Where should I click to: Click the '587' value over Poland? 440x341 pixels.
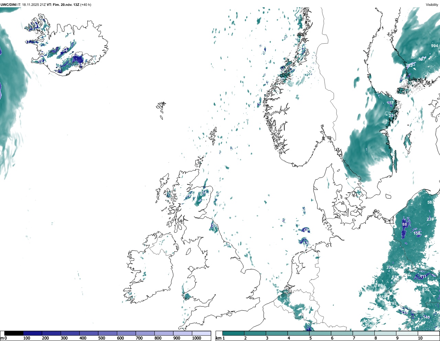coord(431,202)
